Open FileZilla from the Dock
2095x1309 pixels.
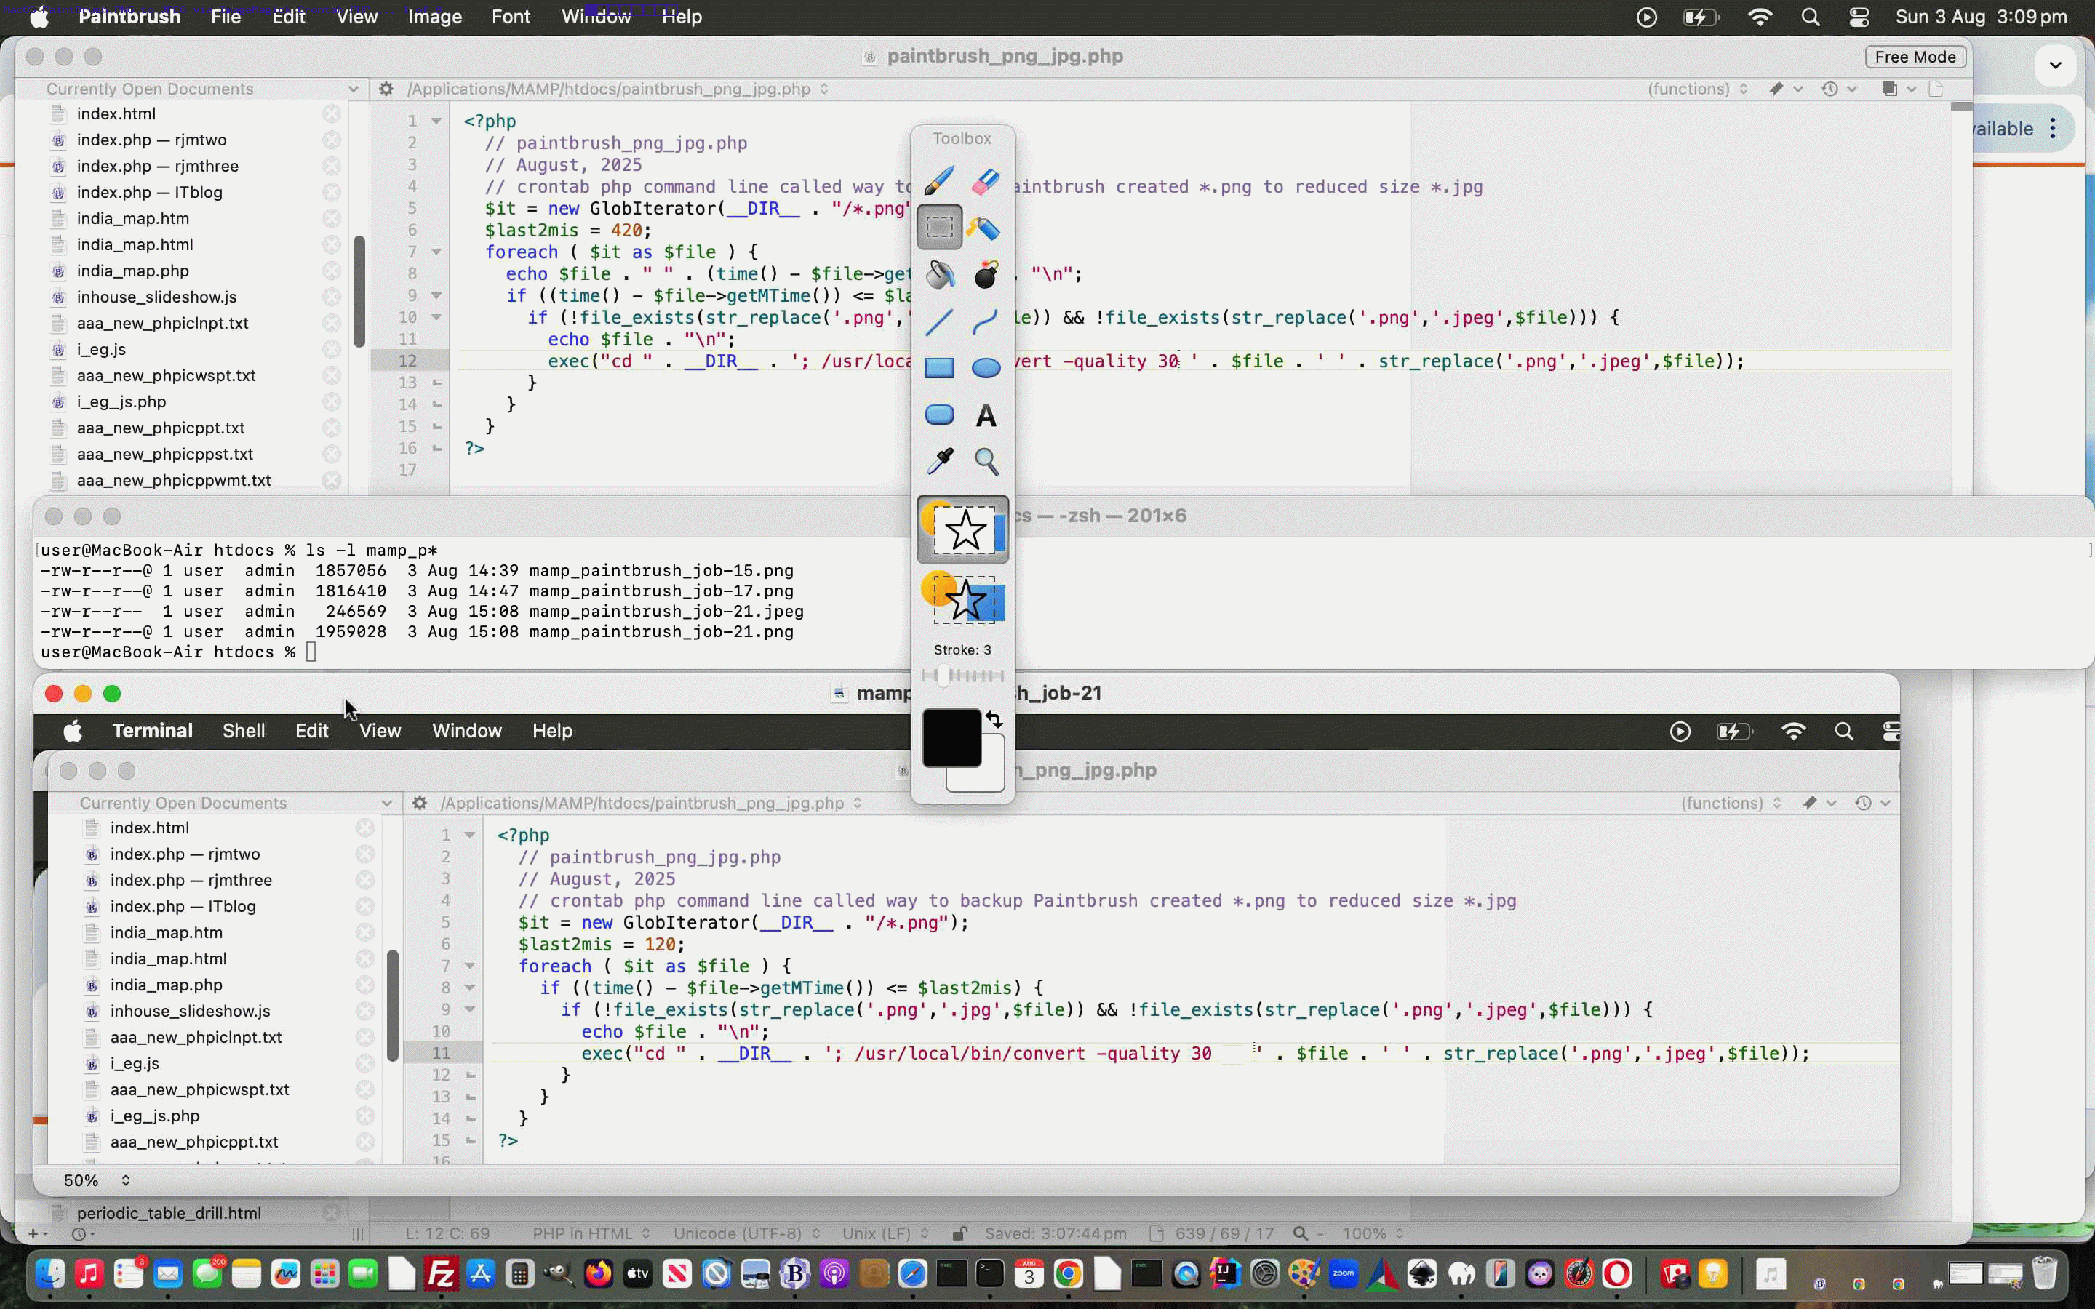[442, 1273]
